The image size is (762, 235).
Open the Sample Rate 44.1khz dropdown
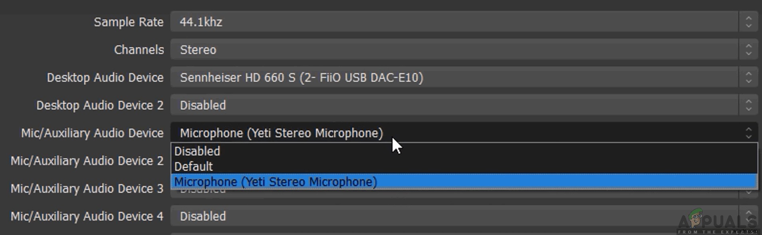point(454,22)
